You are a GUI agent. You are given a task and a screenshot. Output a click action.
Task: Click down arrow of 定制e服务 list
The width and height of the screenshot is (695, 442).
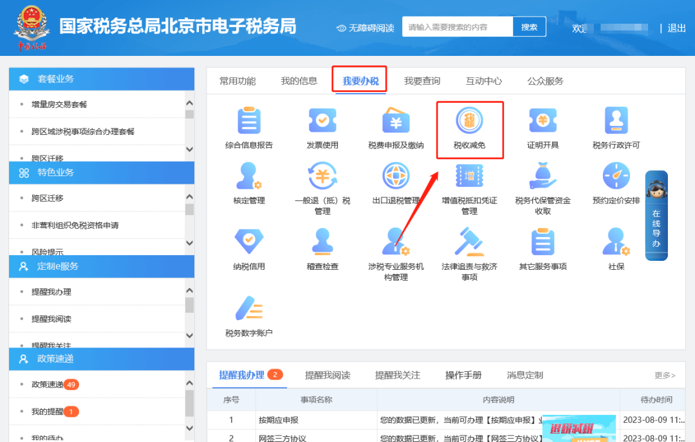pyautogui.click(x=190, y=335)
